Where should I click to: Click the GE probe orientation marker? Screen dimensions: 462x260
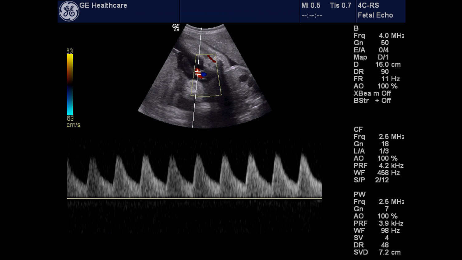176,27
